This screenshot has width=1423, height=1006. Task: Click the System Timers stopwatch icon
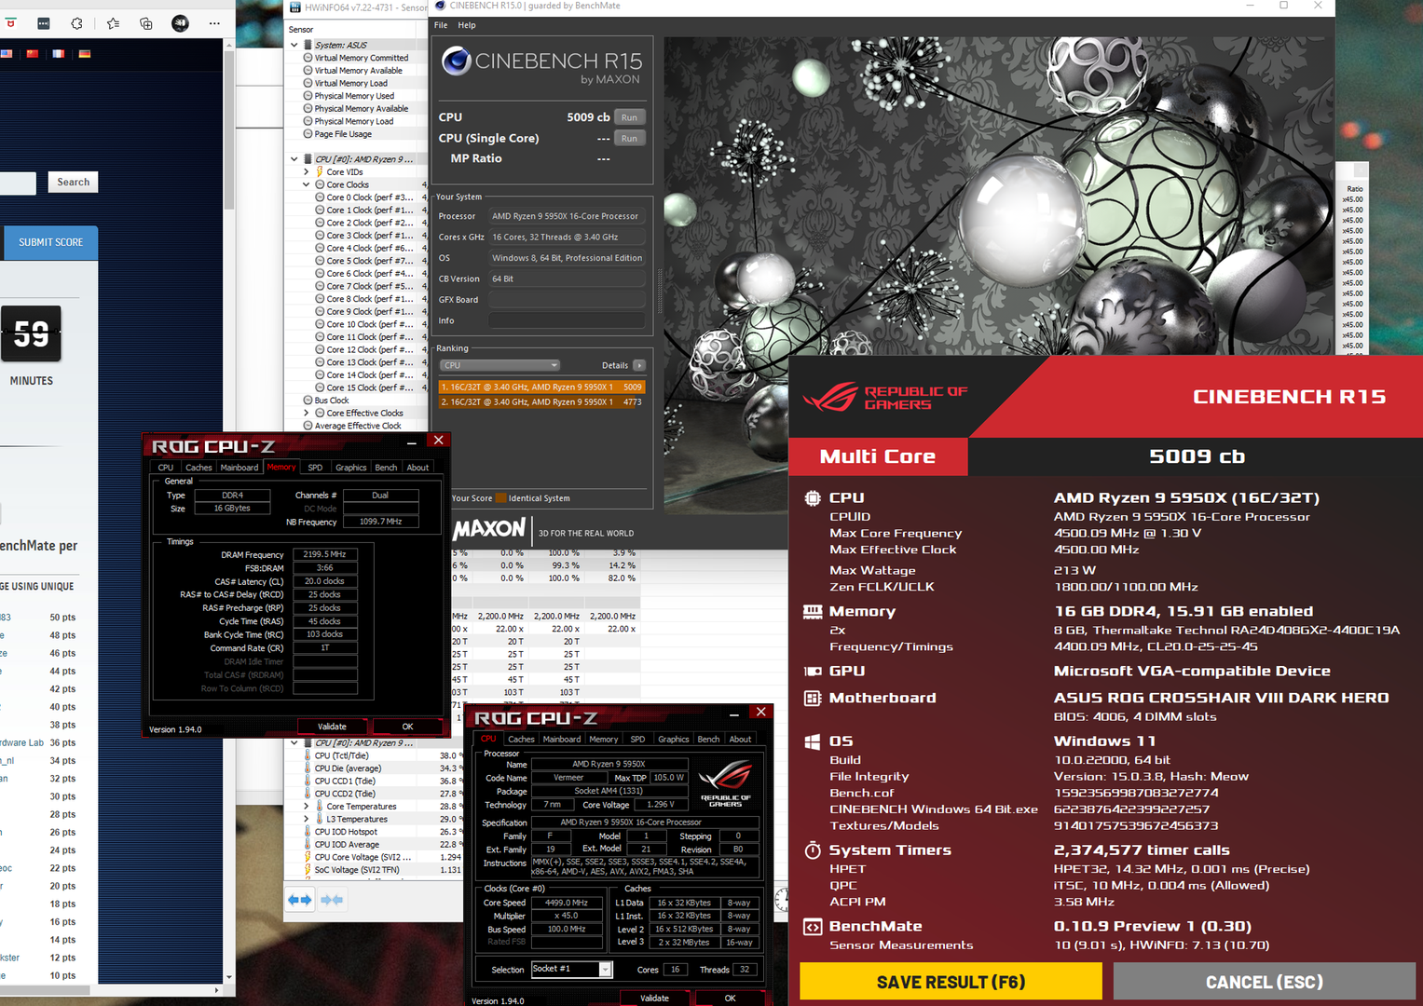(x=813, y=850)
